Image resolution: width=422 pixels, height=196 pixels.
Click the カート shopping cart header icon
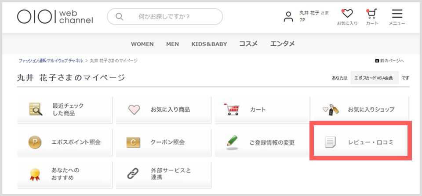point(372,17)
